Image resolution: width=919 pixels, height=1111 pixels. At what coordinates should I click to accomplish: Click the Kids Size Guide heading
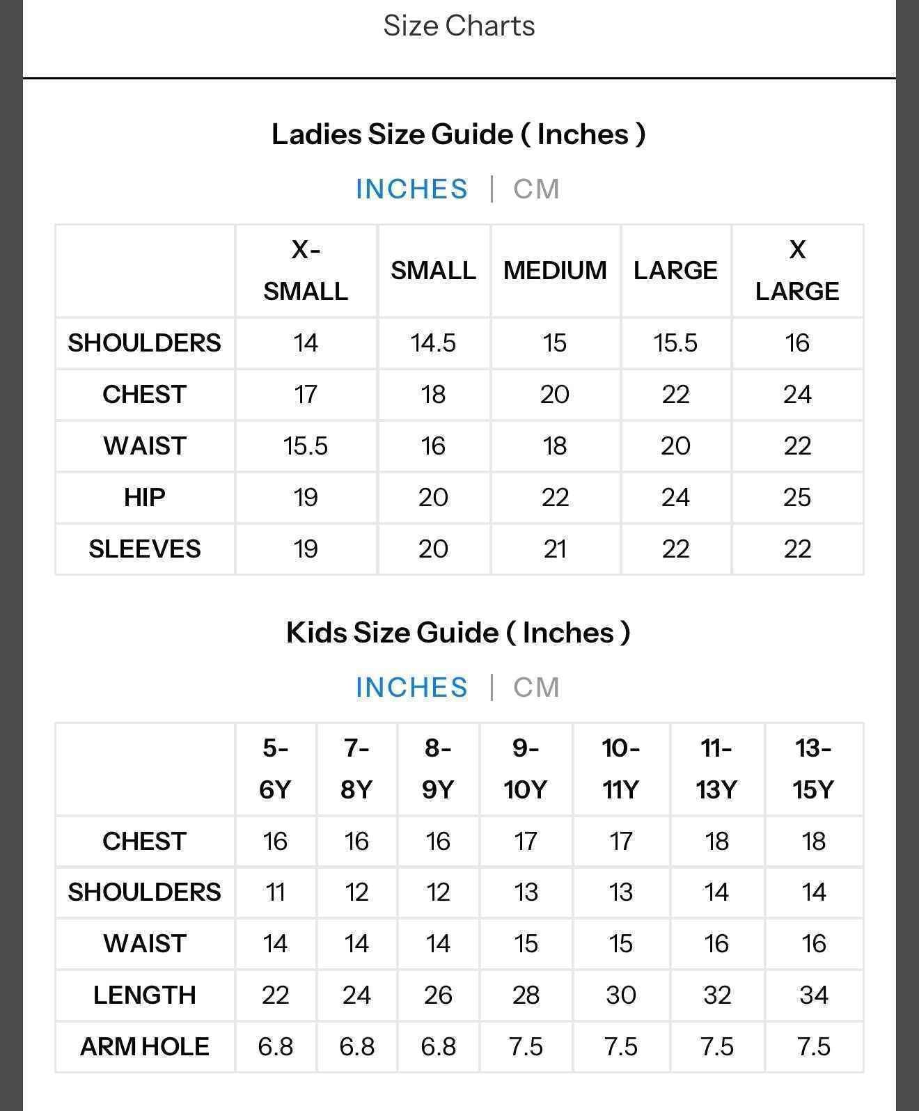tap(458, 633)
